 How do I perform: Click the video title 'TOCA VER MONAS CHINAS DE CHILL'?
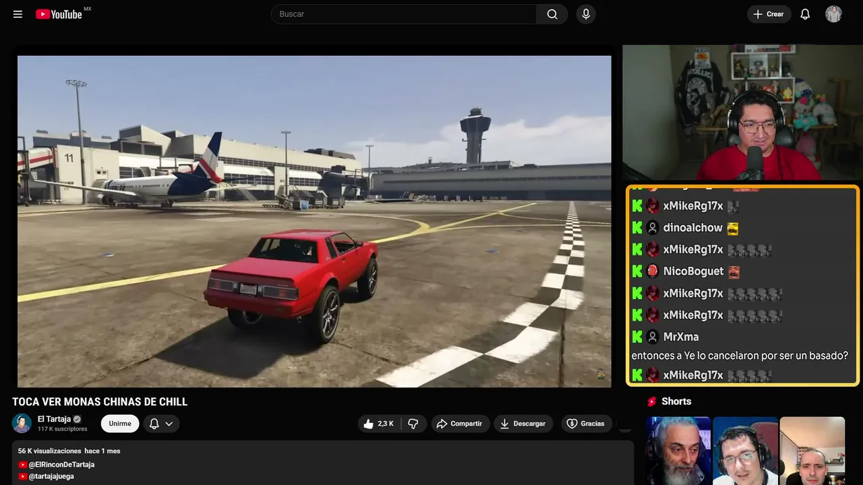tap(100, 402)
